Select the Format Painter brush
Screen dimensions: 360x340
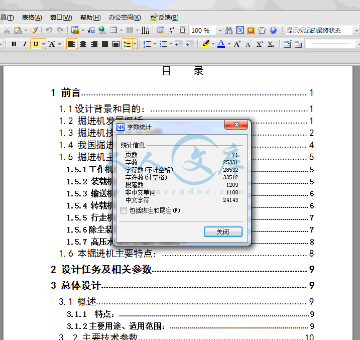pos(35,30)
